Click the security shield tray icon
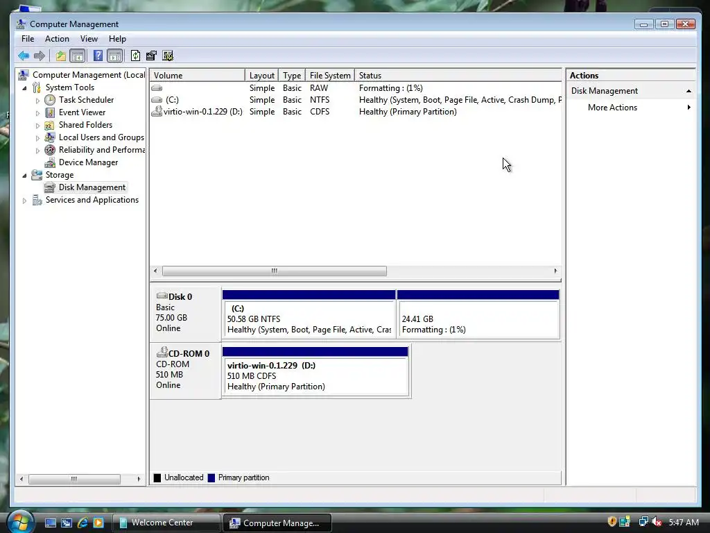Screen dimensions: 710x533 coord(612,522)
